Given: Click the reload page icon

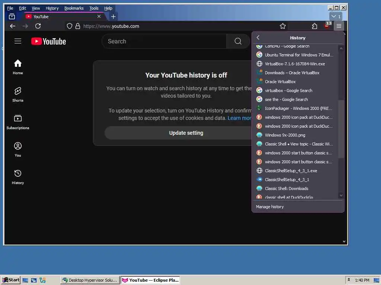Looking at the screenshot, I should pyautogui.click(x=38, y=26).
